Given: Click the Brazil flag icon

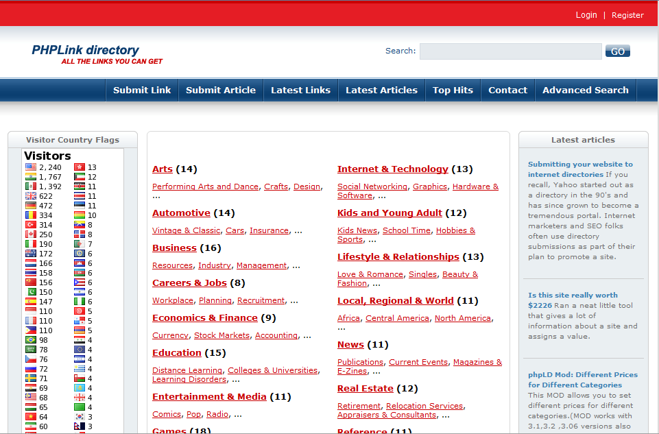Looking at the screenshot, I should [x=31, y=340].
